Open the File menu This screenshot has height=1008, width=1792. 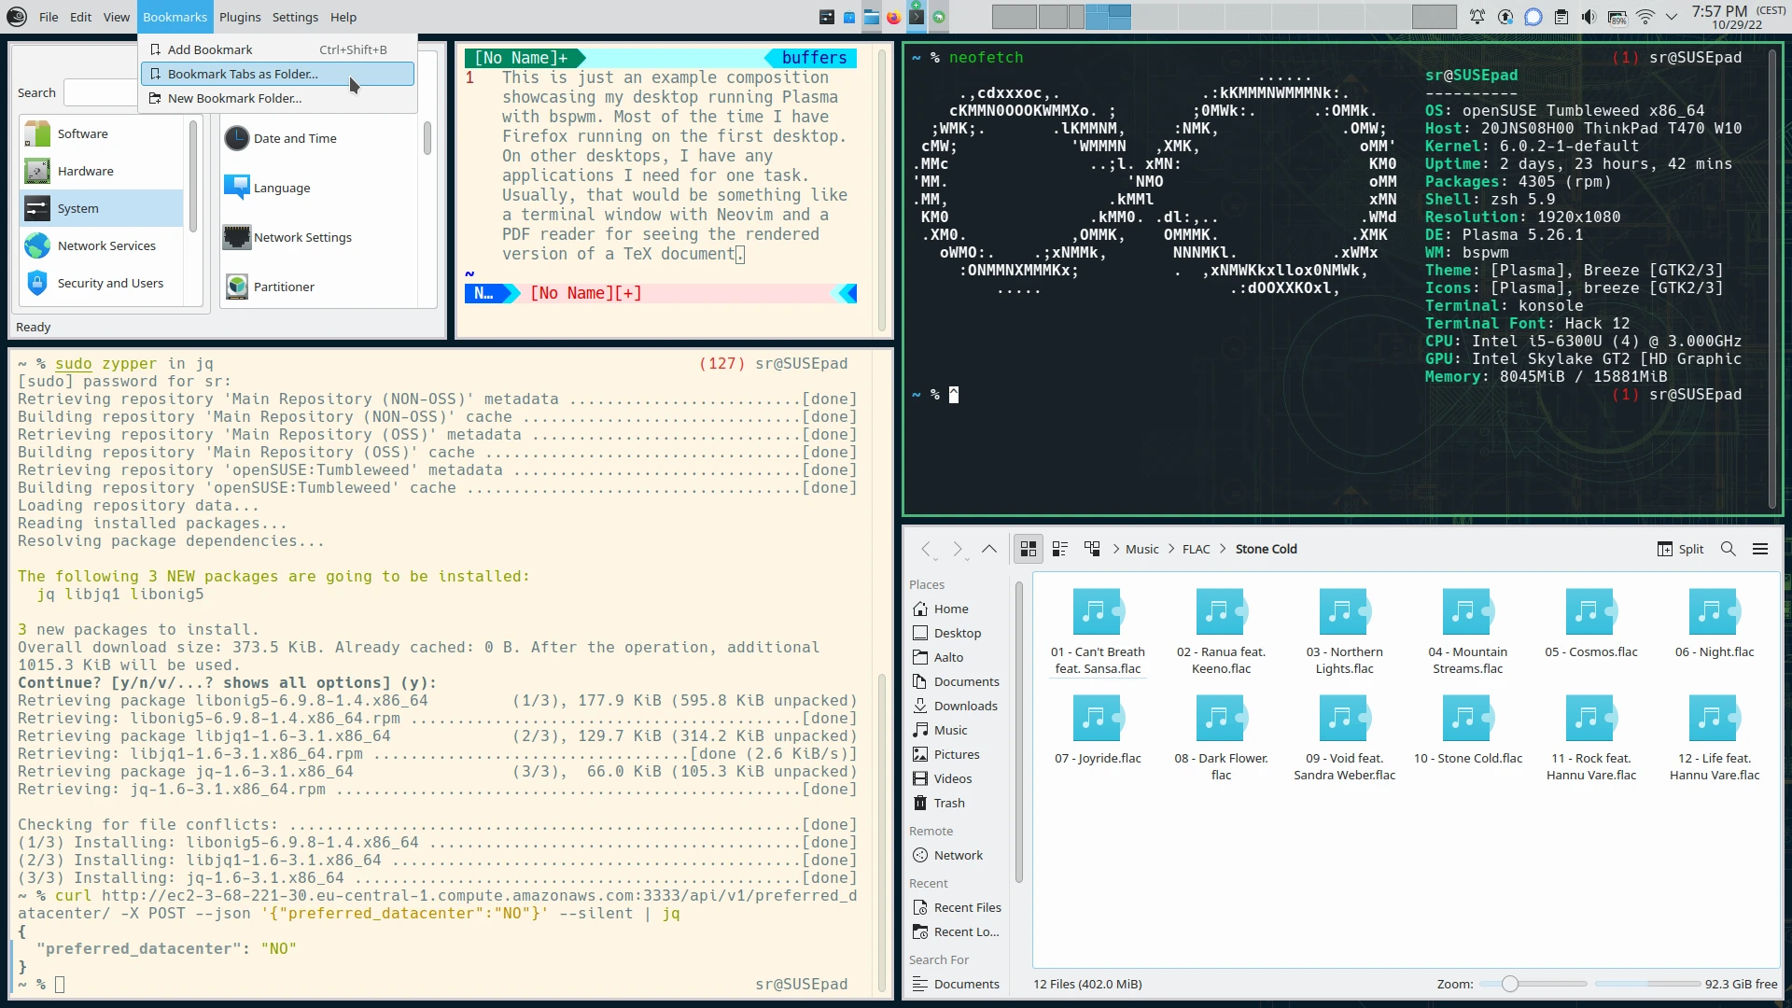(x=49, y=17)
